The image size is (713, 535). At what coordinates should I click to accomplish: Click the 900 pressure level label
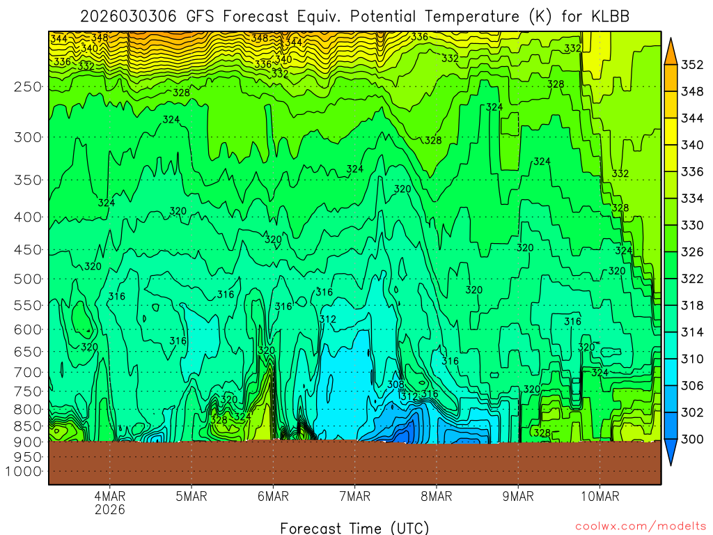(28, 442)
